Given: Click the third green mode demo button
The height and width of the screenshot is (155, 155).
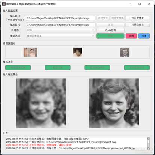Looking at the screenshot, I should 97,68.
